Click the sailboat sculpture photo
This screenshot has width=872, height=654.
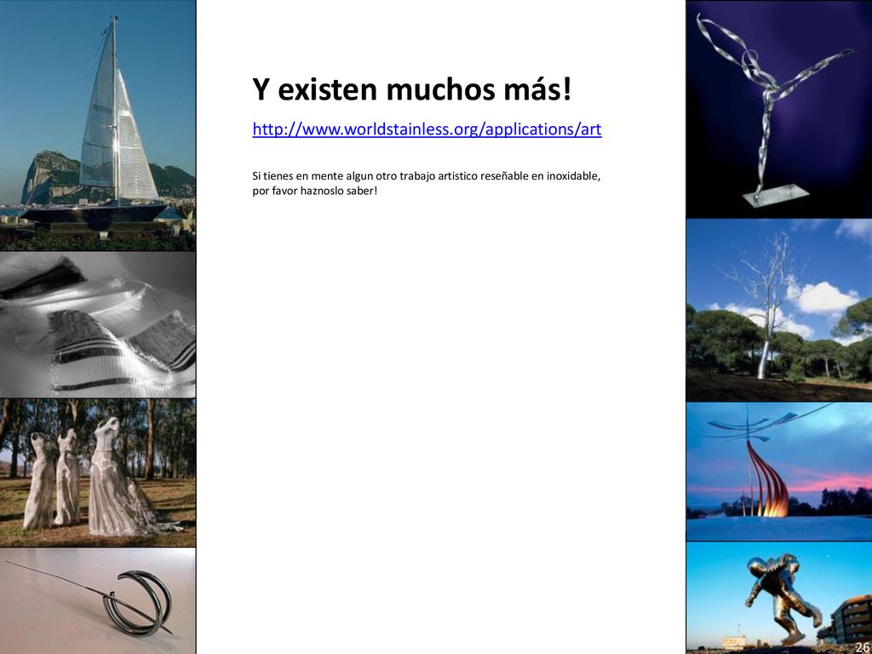coord(98,125)
